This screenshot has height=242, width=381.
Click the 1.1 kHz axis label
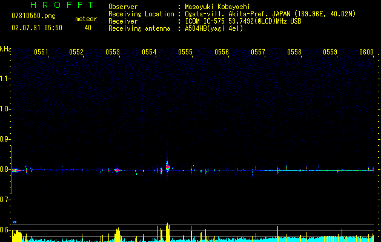[x=5, y=79]
